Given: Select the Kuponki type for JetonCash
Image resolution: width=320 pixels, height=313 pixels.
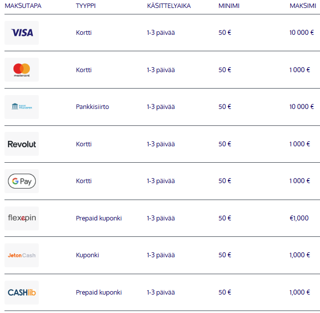Looking at the screenshot, I should pyautogui.click(x=88, y=255).
